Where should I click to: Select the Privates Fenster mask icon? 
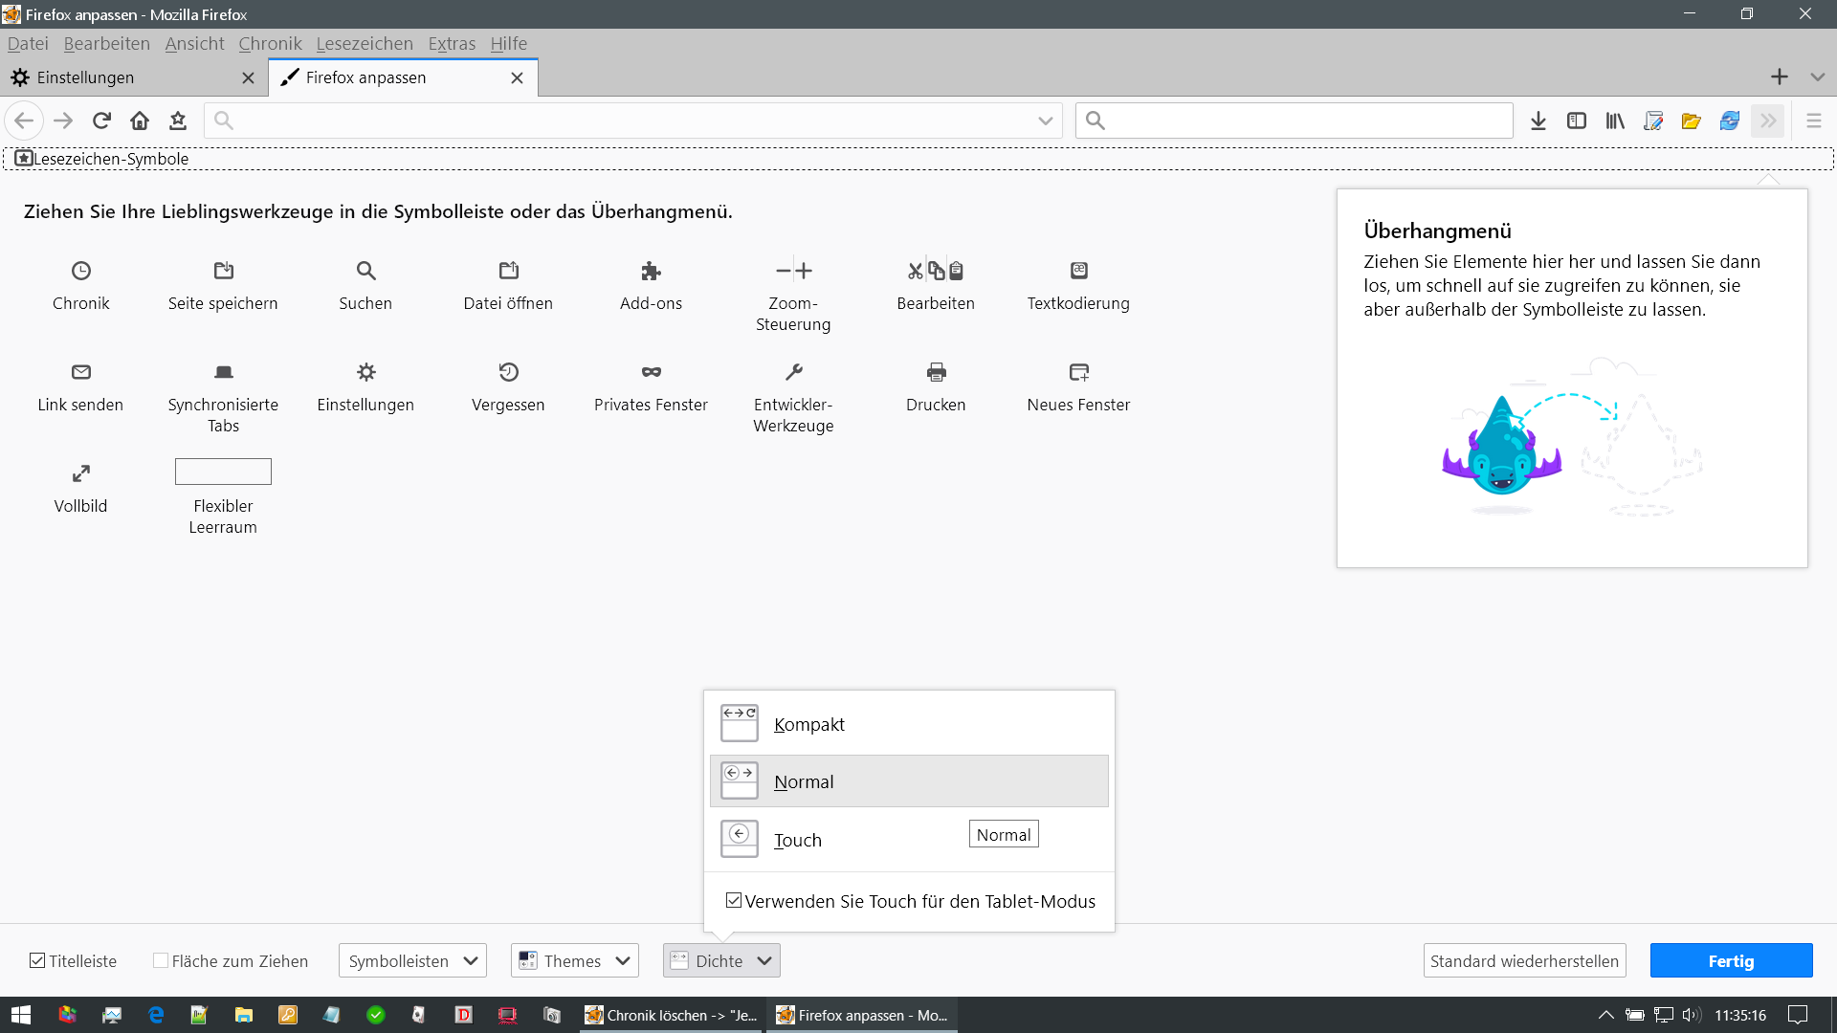click(x=651, y=372)
